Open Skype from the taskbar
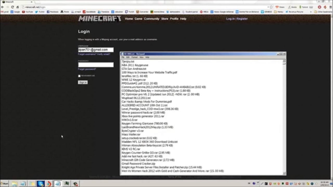This screenshot has height=187, width=333. click(41, 184)
